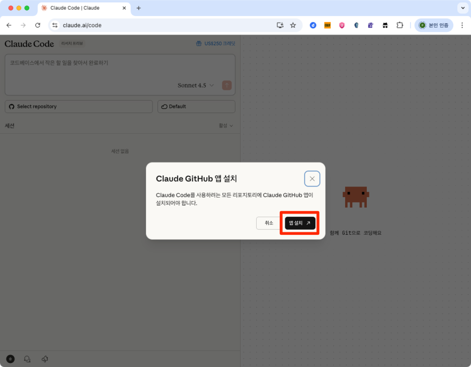Close the Claude Code tab
This screenshot has height=367, width=471.
124,8
